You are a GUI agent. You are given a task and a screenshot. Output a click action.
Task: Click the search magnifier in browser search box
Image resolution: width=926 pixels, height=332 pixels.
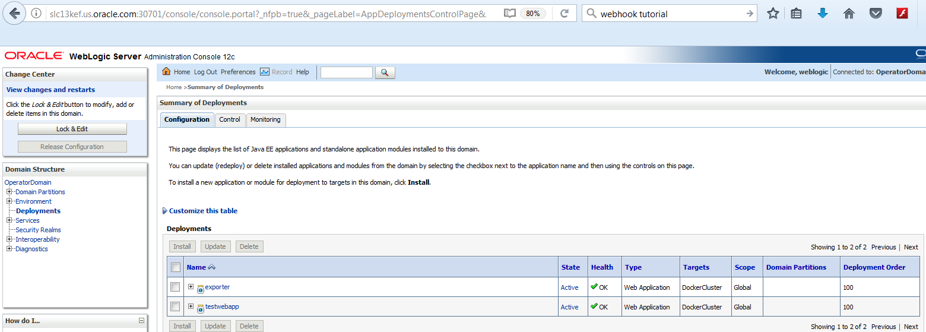click(x=591, y=14)
